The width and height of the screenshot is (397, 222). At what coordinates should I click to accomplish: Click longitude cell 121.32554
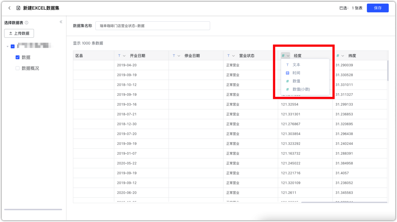305,104
